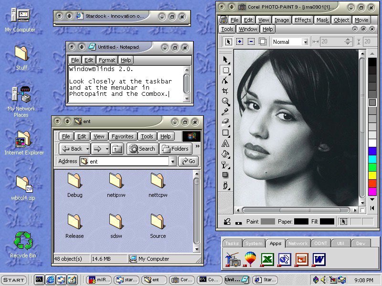Select the Image Sprayer tool at toolbox bottom
Screen dimensions: 382x286
[x=225, y=186]
